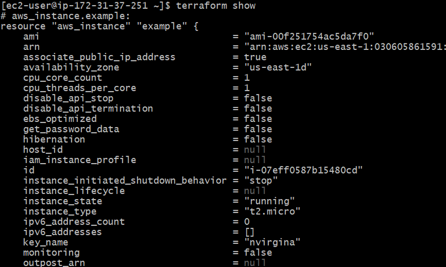Viewport: 446px width, 267px height.
Task: Click the disable_api_termination attribute name
Action: (x=88, y=109)
